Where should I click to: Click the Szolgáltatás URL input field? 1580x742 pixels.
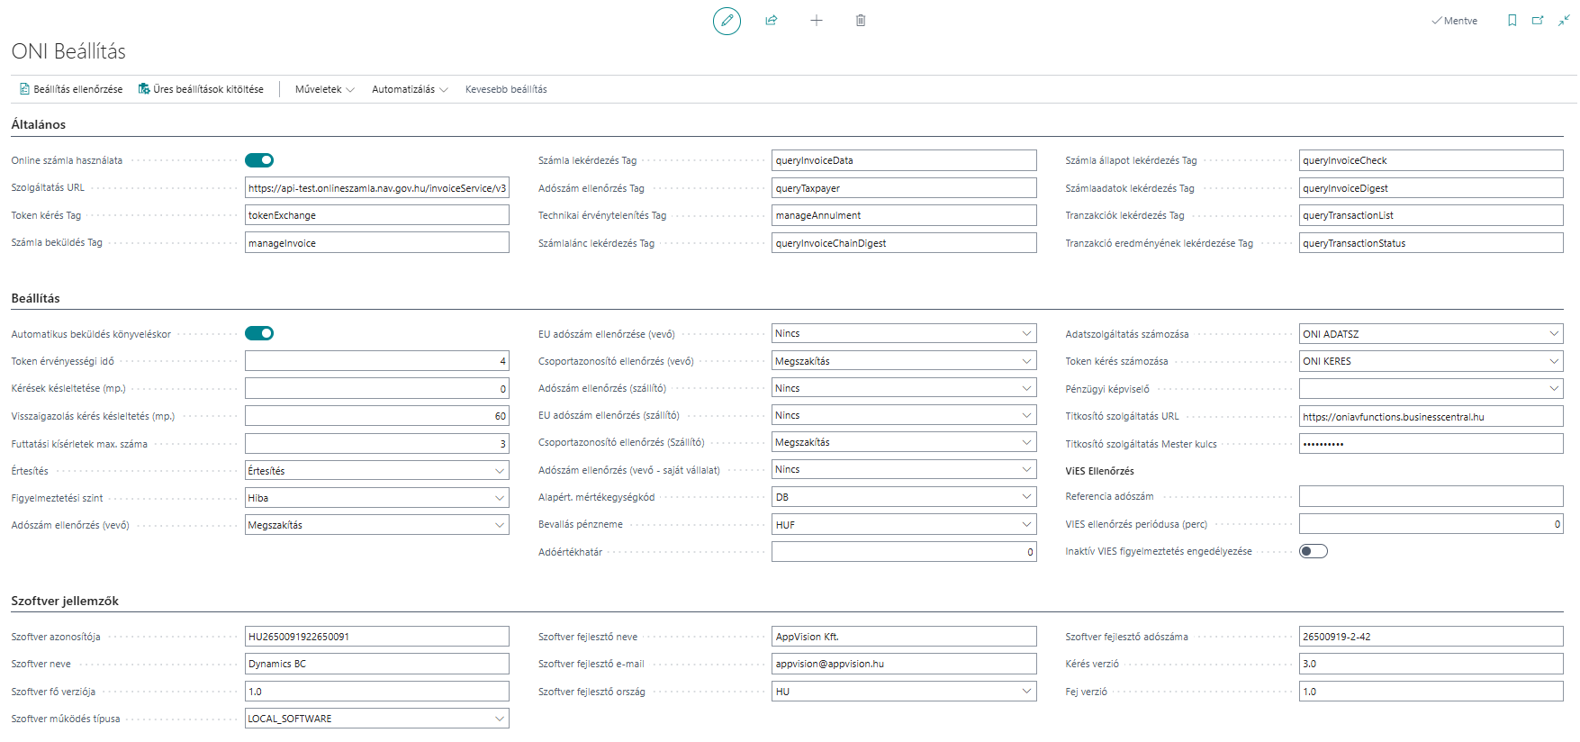click(x=376, y=188)
